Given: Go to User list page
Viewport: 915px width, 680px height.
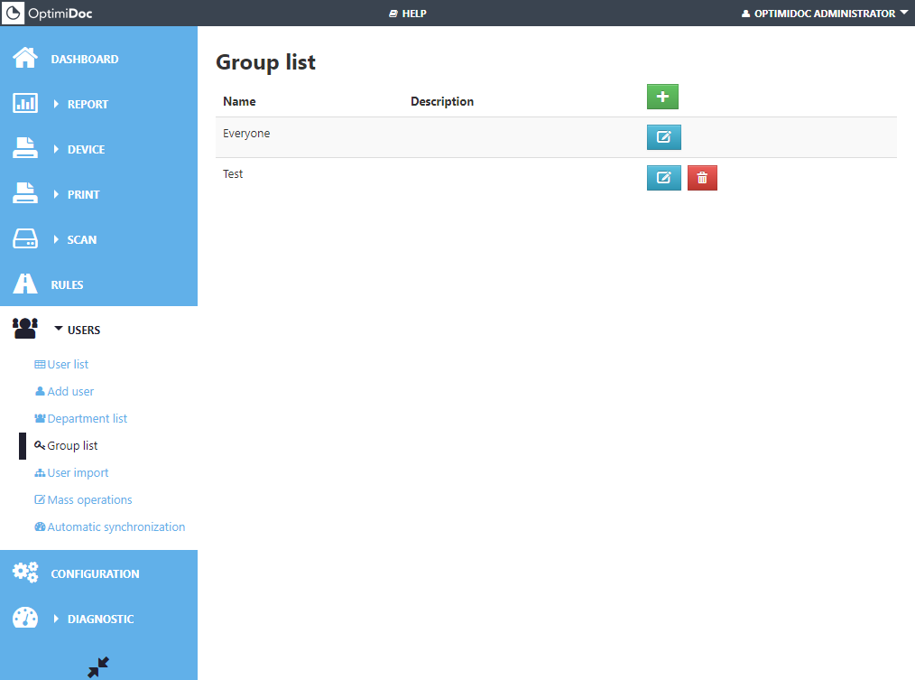Looking at the screenshot, I should [68, 364].
